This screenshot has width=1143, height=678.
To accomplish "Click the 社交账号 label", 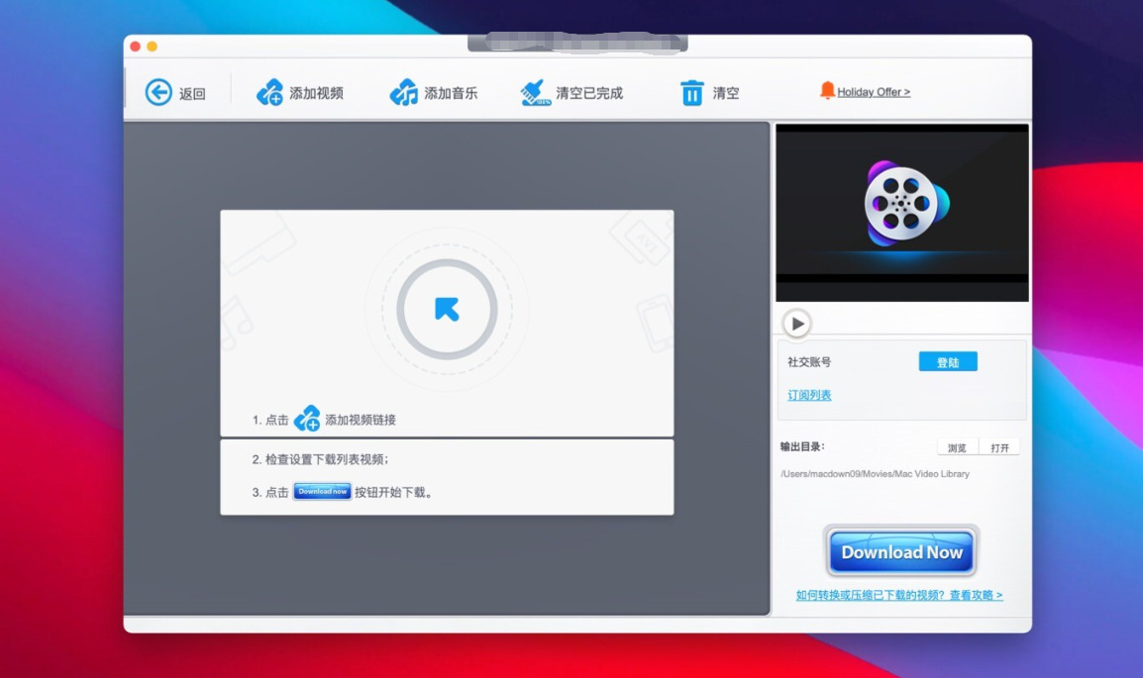I will (809, 362).
